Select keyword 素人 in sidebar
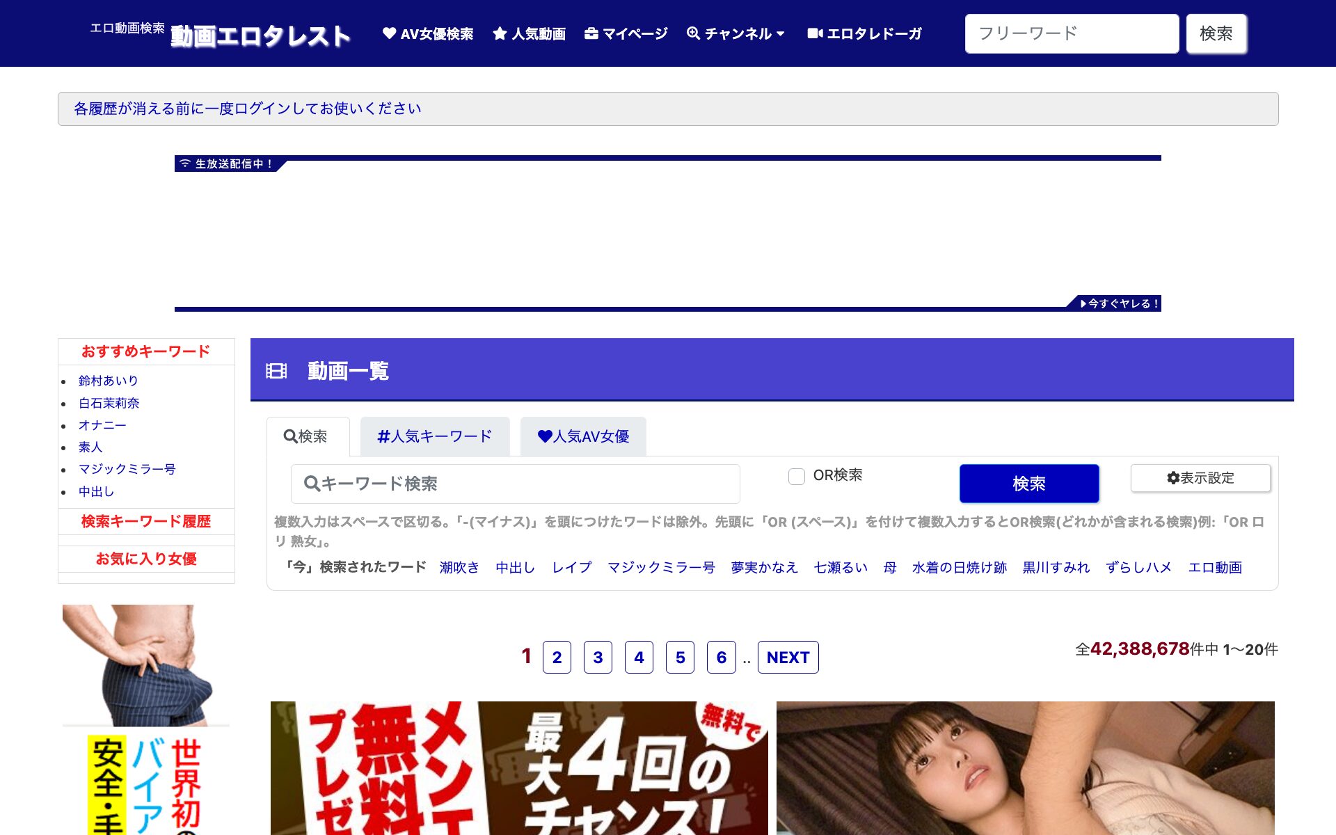The height and width of the screenshot is (835, 1336). (90, 447)
